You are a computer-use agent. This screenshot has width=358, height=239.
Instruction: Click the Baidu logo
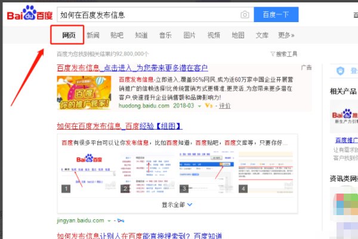[30, 14]
